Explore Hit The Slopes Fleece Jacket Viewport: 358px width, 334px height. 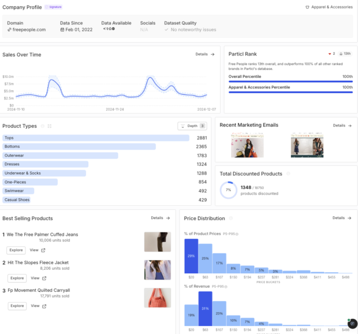pos(17,278)
